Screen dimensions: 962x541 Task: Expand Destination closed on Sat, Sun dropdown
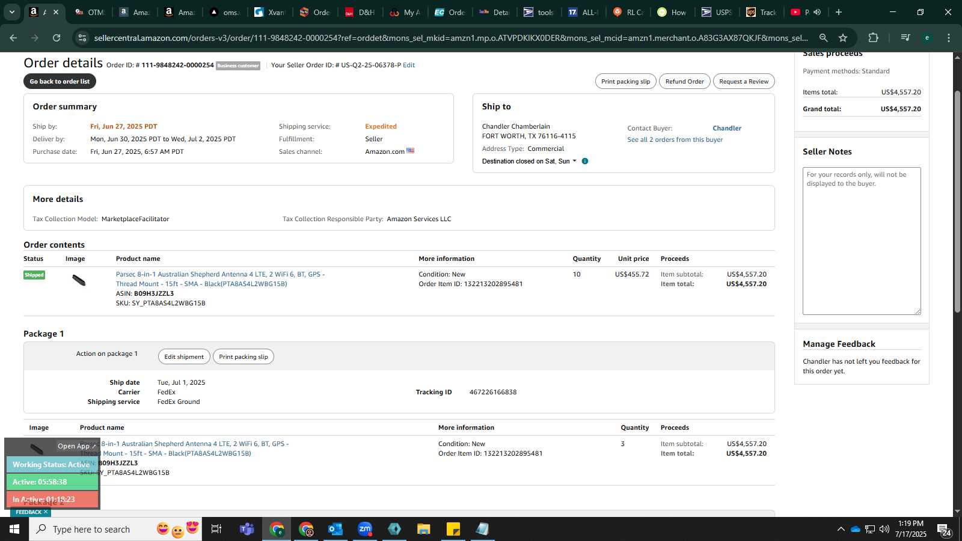click(529, 161)
